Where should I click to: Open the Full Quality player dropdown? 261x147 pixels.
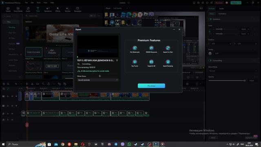coord(121,8)
